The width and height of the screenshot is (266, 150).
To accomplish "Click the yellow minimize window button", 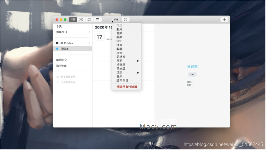I will (x=61, y=20).
